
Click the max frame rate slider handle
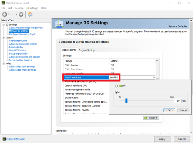126,101
